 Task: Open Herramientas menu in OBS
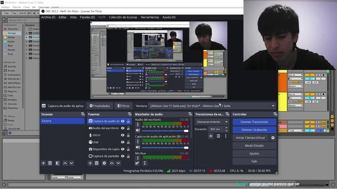click(150, 17)
